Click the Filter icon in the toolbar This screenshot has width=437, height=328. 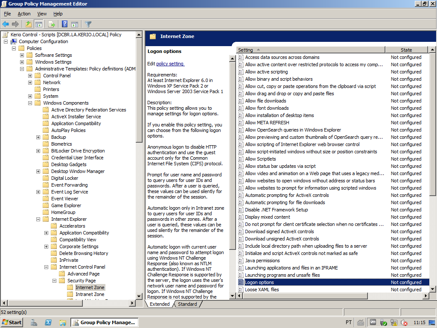click(x=88, y=24)
